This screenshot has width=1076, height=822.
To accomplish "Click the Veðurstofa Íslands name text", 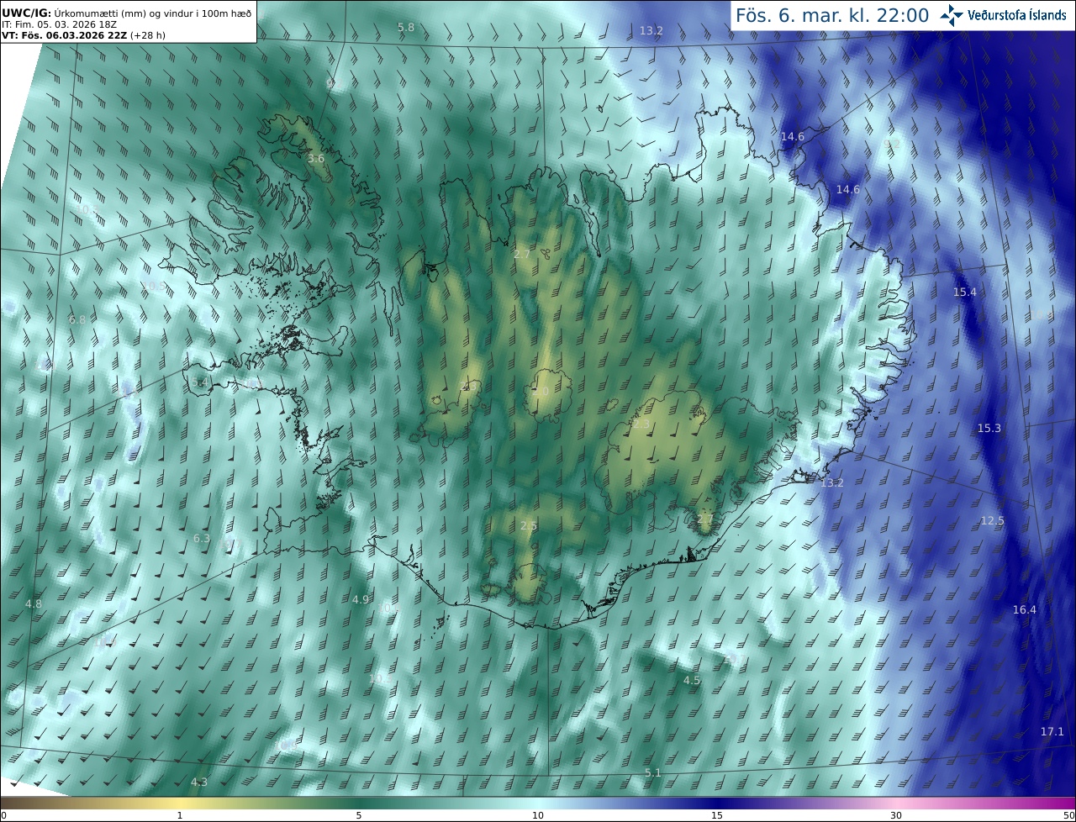I will (x=1017, y=15).
